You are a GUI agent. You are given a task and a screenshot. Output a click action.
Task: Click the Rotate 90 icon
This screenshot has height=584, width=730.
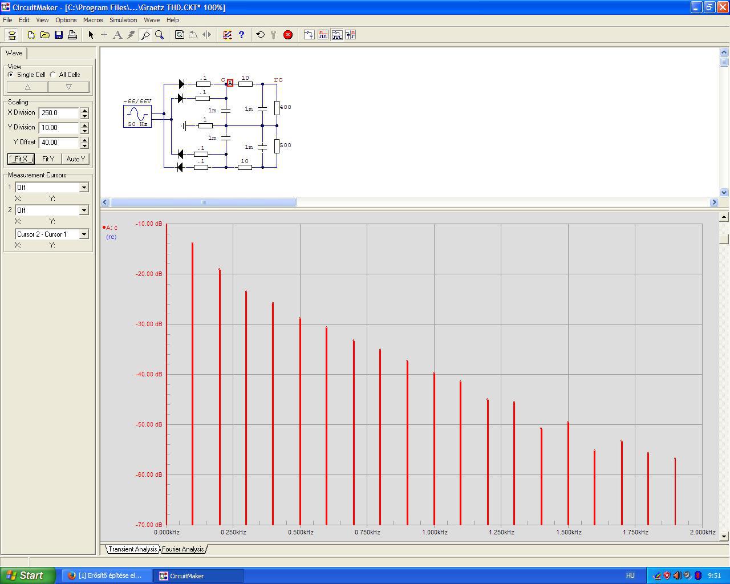pos(193,35)
